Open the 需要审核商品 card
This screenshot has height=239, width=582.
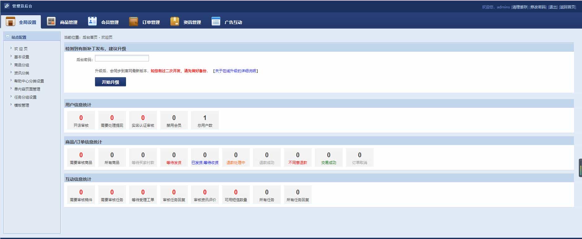81,157
